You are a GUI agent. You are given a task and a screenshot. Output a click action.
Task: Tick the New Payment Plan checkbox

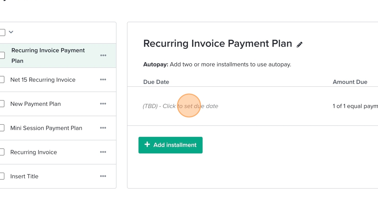pyautogui.click(x=2, y=104)
